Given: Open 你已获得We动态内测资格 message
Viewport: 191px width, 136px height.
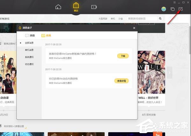Looking at the screenshot, I should 89,81.
